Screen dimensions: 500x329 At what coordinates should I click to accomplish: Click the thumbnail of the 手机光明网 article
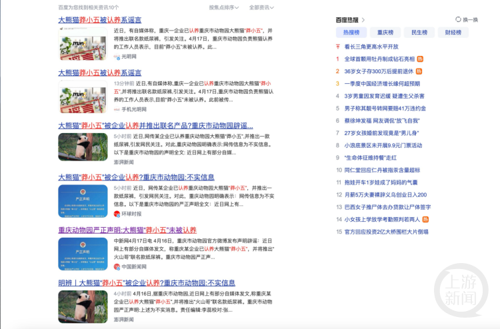tap(83, 97)
